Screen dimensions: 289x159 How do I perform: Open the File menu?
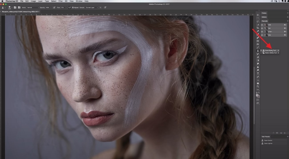22,1
